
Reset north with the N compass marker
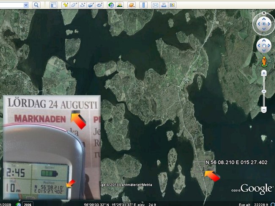click(264, 13)
